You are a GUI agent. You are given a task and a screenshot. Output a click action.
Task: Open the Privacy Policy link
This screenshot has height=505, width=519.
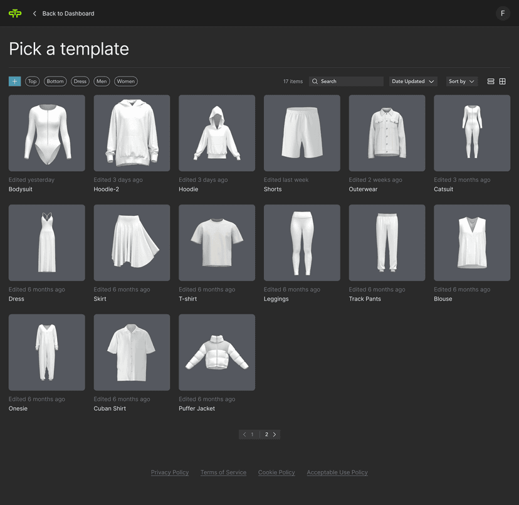[170, 472]
